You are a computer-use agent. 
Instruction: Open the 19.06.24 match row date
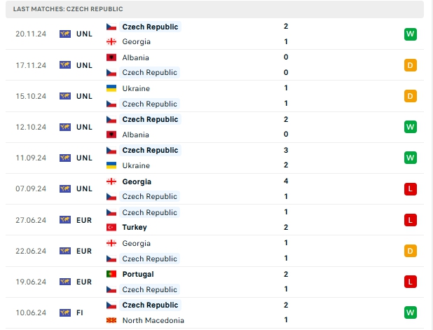pyautogui.click(x=31, y=282)
